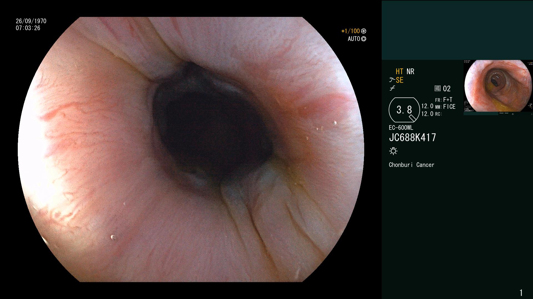This screenshot has height=299, width=533.
Task: Click the lower 12.0 value beside RC
Action: tap(427, 114)
